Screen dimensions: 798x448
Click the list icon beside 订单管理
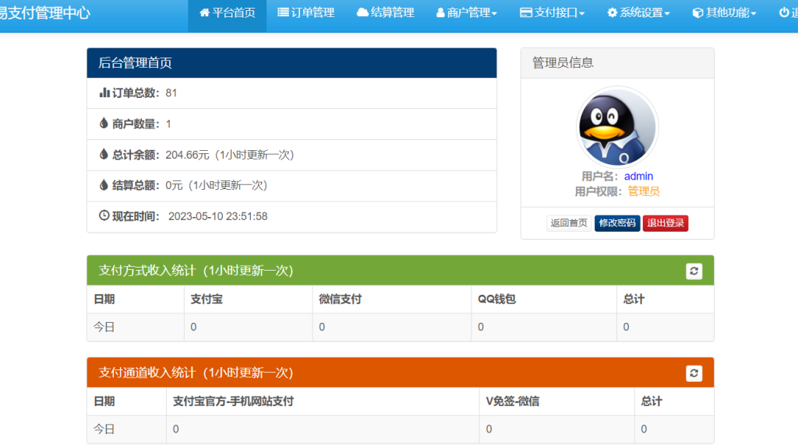click(283, 12)
